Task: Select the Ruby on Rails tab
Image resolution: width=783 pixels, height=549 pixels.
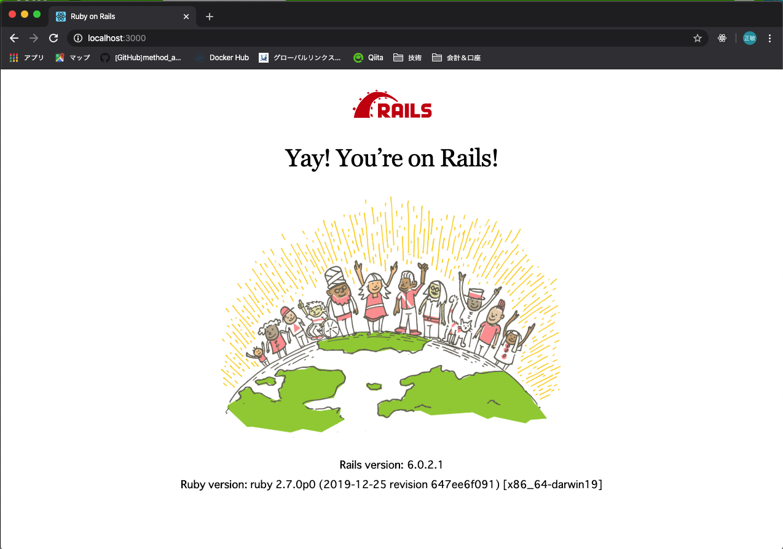Action: point(123,17)
